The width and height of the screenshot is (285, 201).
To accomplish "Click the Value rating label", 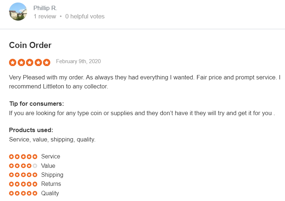I will click(x=48, y=166).
